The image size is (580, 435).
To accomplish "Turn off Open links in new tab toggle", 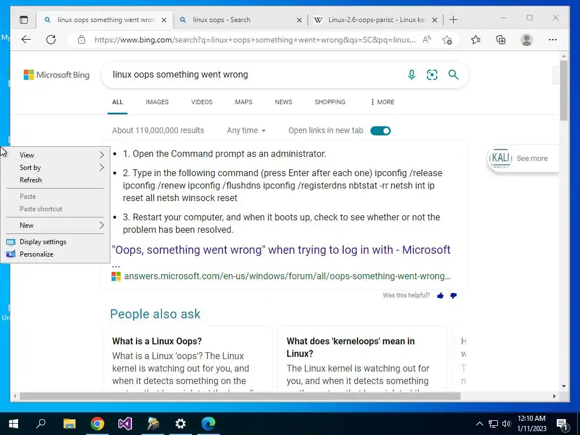I will tap(381, 131).
